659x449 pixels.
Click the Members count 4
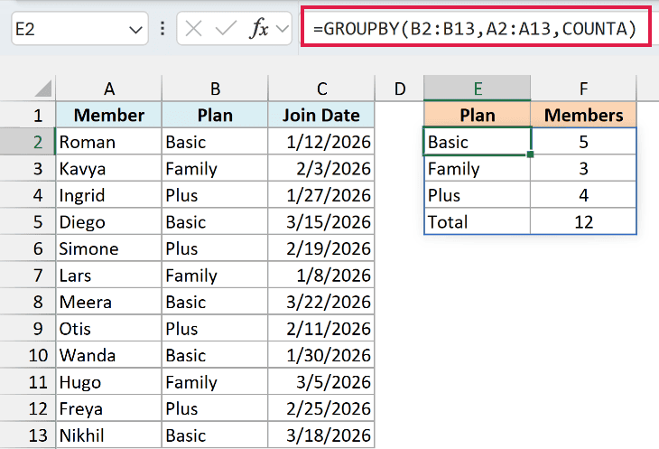coord(583,195)
